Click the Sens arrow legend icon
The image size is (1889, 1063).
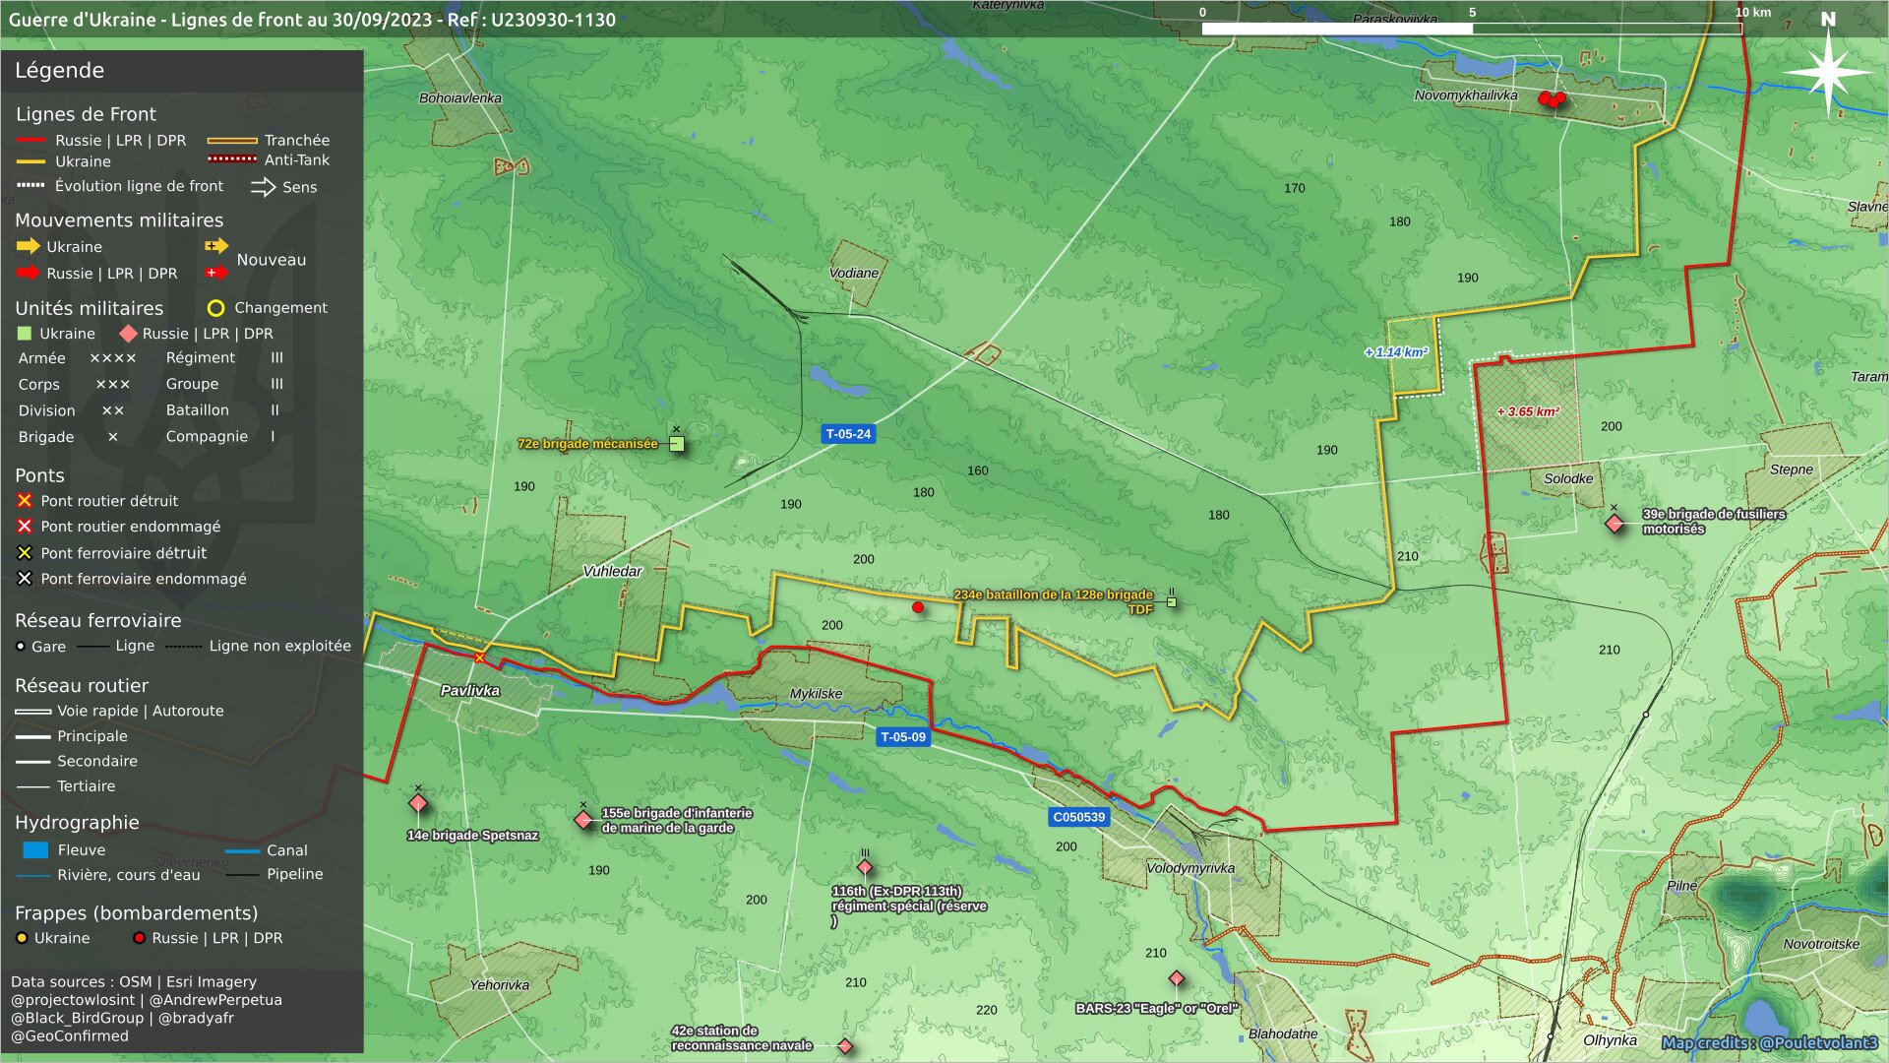263,187
